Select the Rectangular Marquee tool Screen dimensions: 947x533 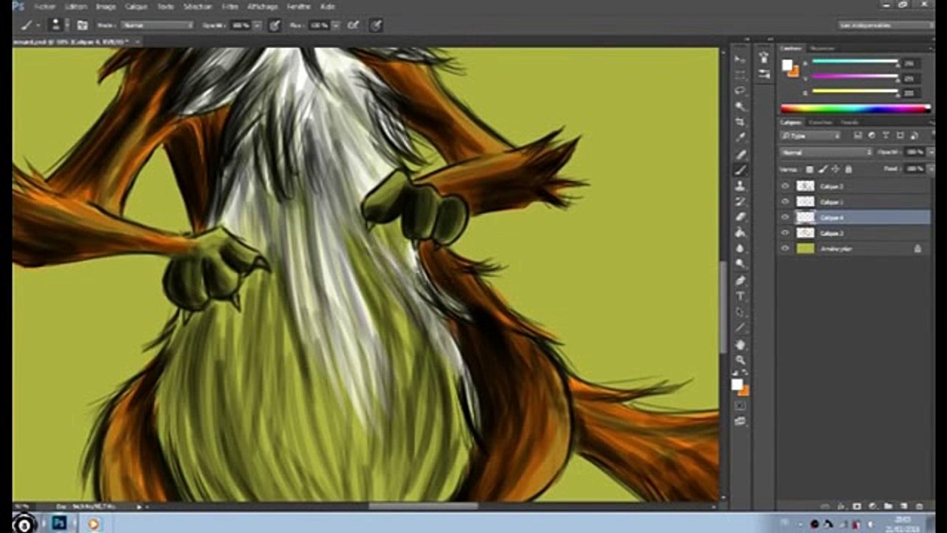(740, 75)
